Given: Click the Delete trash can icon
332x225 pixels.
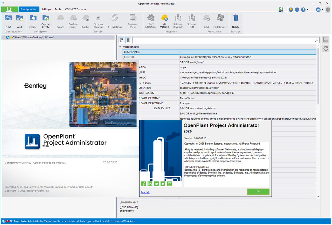Looking at the screenshot, I should (x=236, y=18).
